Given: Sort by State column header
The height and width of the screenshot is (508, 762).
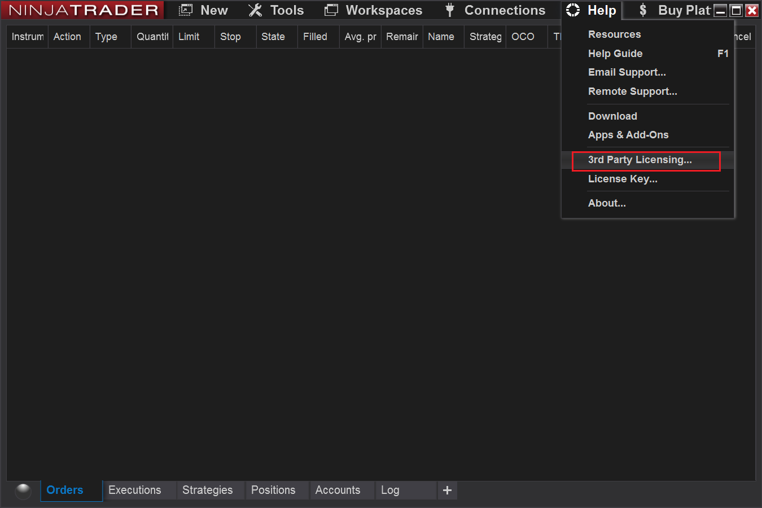Looking at the screenshot, I should pyautogui.click(x=277, y=37).
